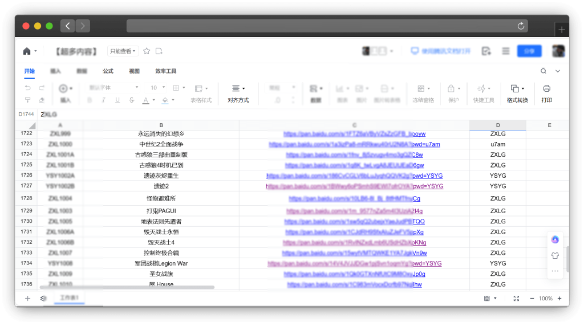Switch to the 开始 tab

click(x=30, y=71)
